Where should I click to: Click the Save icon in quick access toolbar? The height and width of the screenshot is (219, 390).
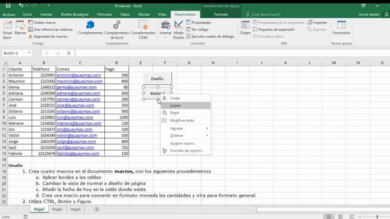point(8,5)
